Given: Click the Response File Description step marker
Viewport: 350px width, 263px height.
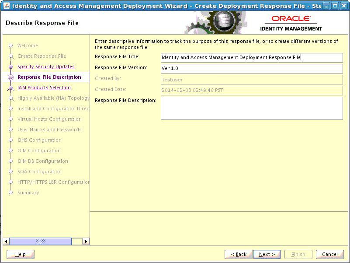Looking at the screenshot, I should (x=10, y=77).
